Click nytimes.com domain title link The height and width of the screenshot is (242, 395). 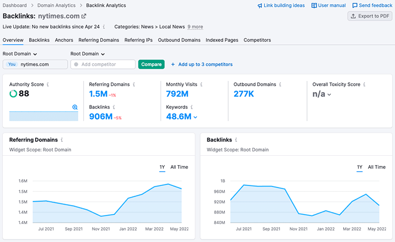point(59,16)
